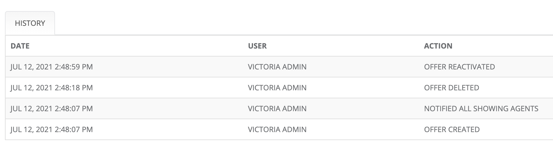Click the 2:48:18 PM date cell
The image size is (553, 145).
[52, 88]
